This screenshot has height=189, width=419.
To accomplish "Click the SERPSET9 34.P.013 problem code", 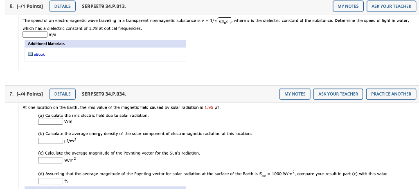I will tap(104, 6).
